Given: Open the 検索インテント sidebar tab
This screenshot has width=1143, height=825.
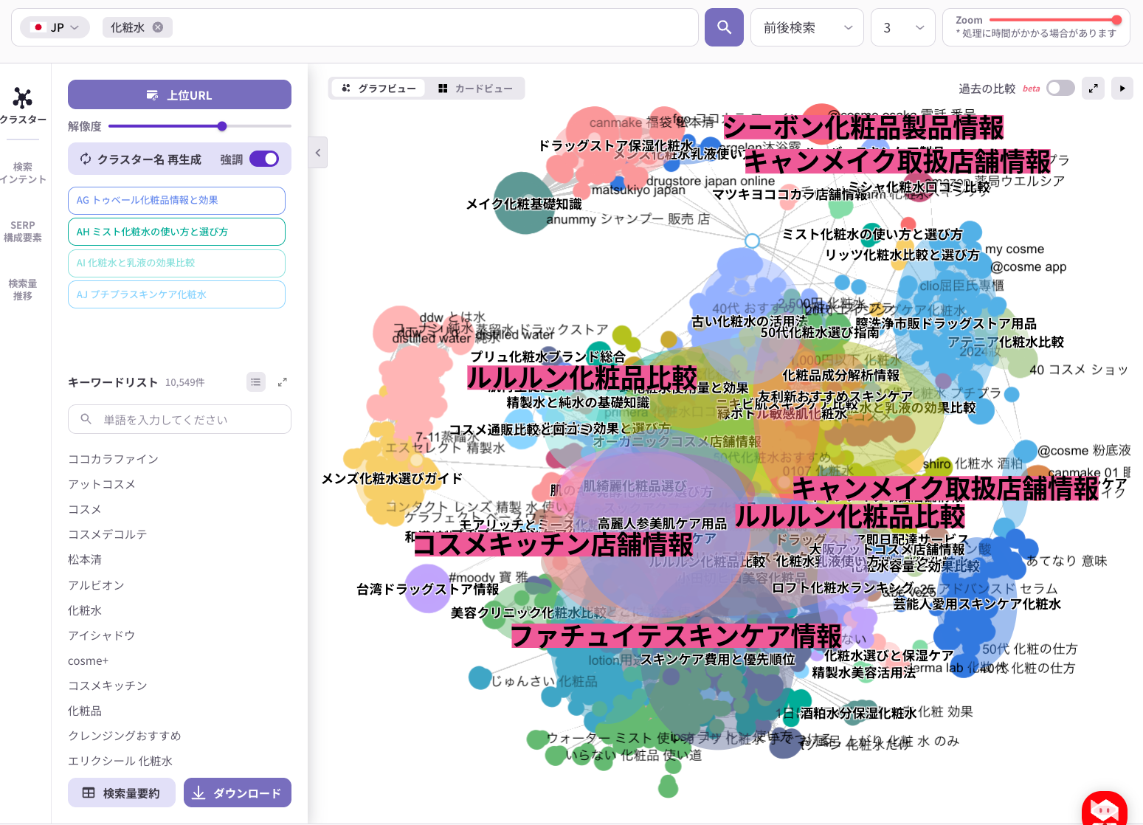Looking at the screenshot, I should [x=22, y=173].
